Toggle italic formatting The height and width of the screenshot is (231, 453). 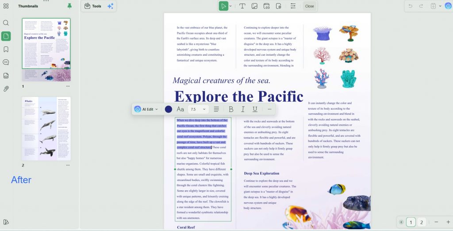pyautogui.click(x=243, y=109)
